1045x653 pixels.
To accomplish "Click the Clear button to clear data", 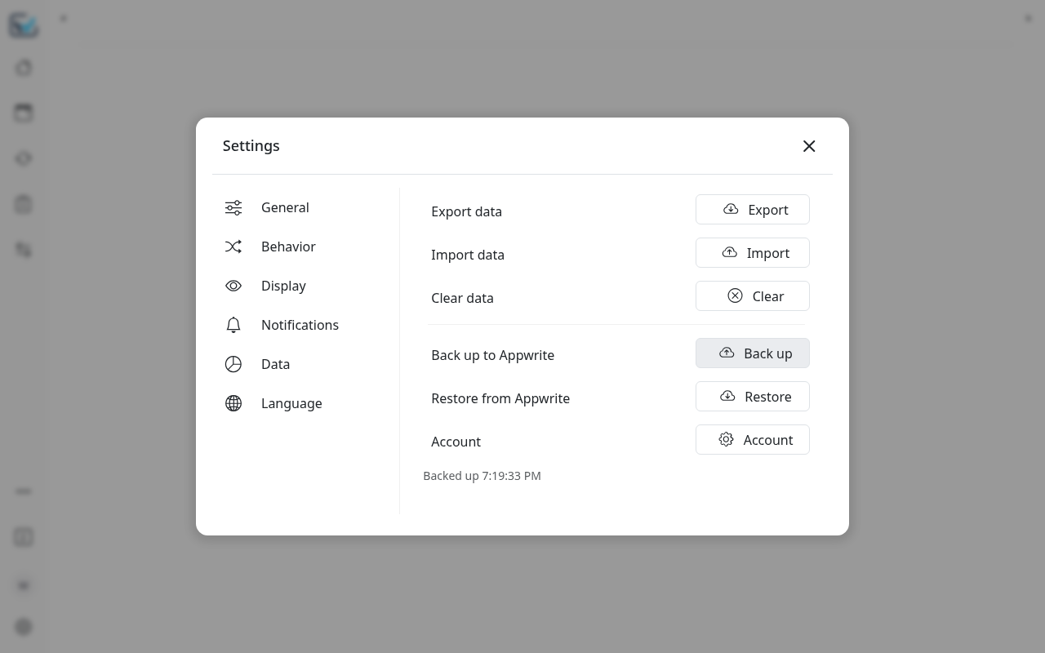I will [x=753, y=296].
